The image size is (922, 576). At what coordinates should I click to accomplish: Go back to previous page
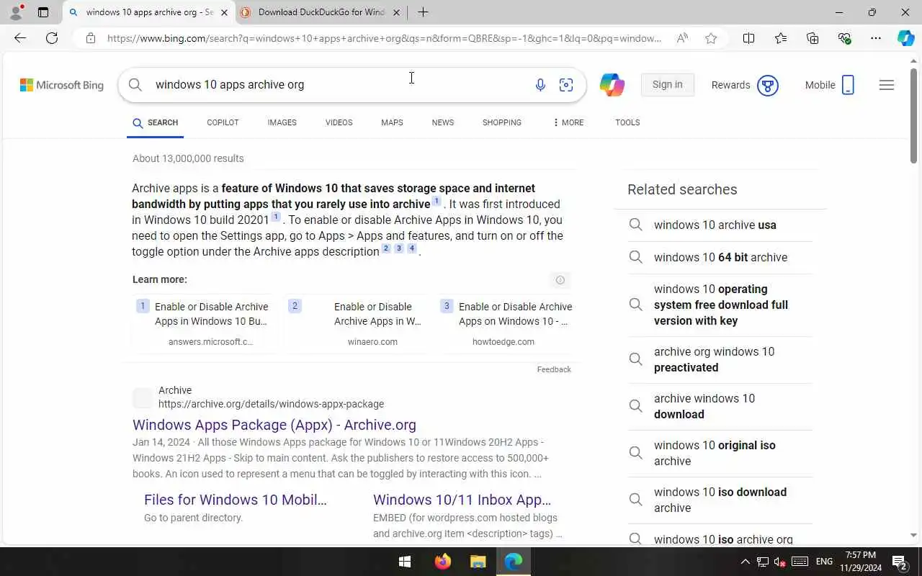20,38
